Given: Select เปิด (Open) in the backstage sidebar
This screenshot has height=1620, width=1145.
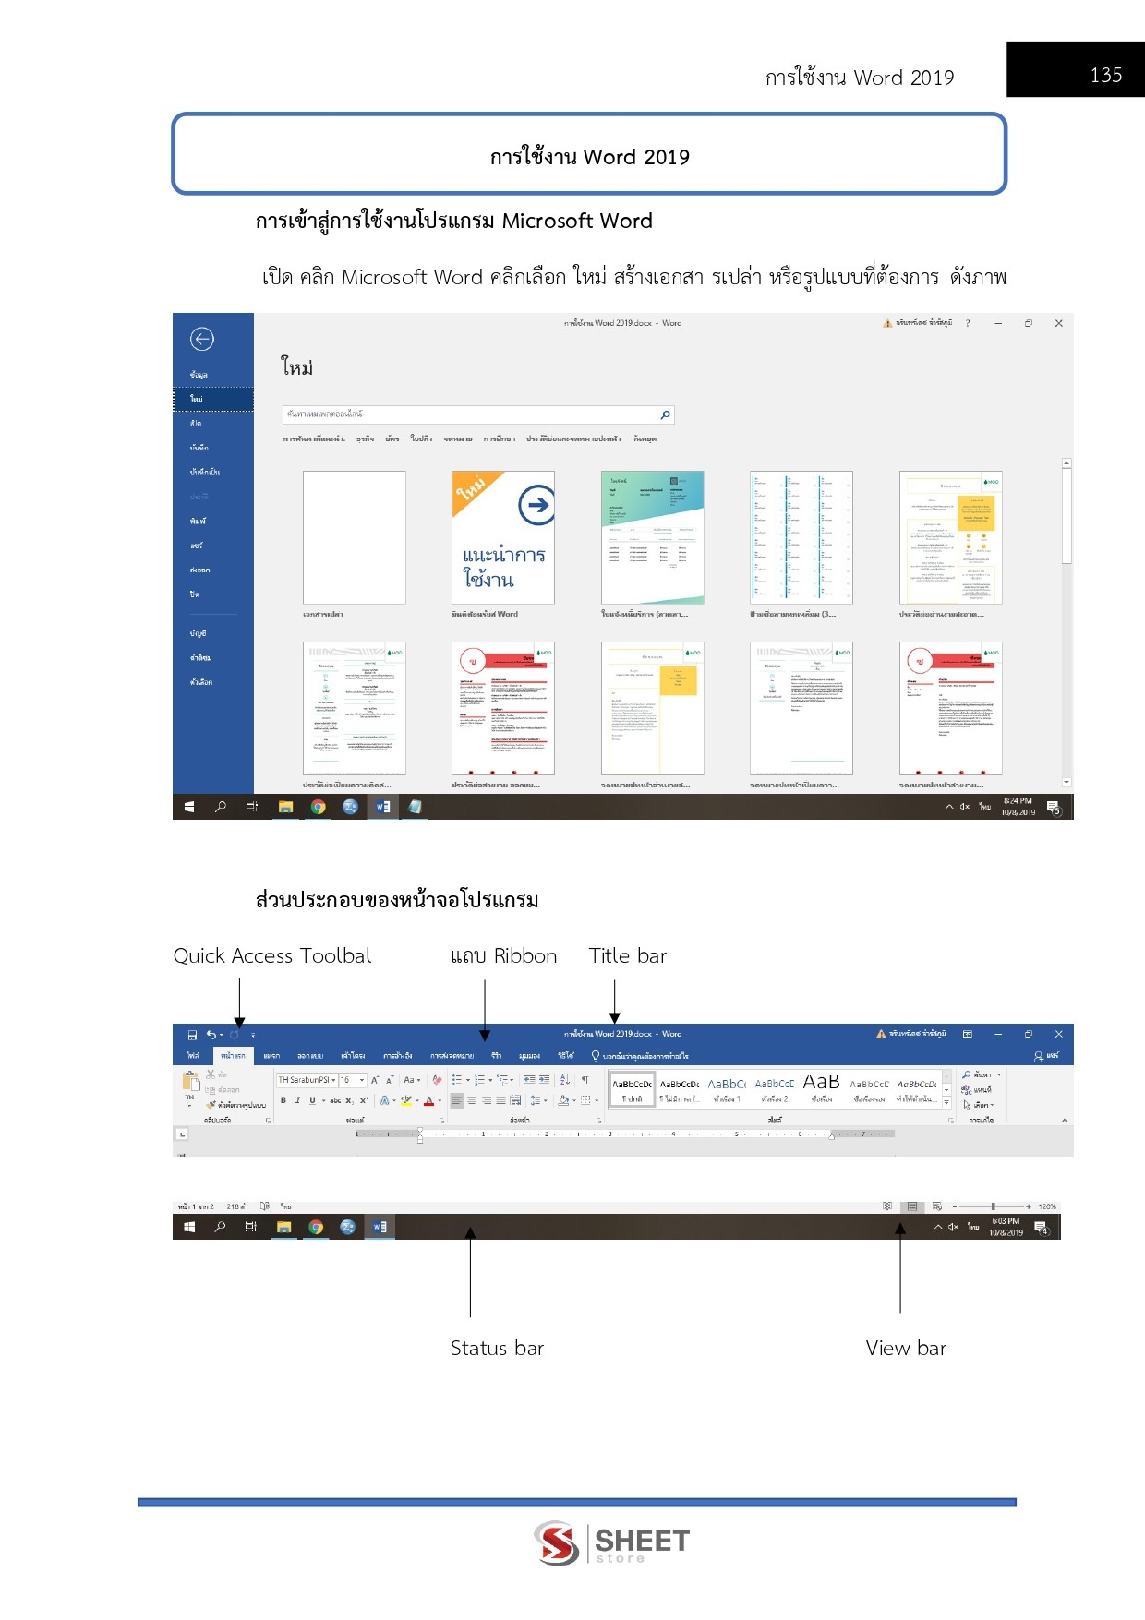Looking at the screenshot, I should click(x=196, y=424).
